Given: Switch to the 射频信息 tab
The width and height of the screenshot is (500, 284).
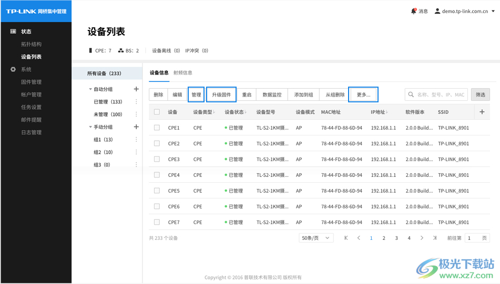Looking at the screenshot, I should [x=183, y=72].
